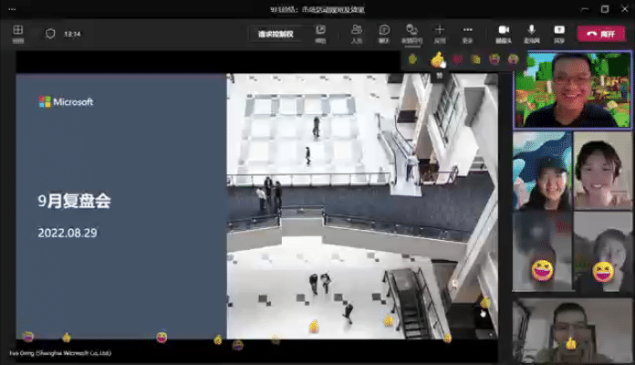Click the Share content icon
This screenshot has width=635, height=365.
pyautogui.click(x=558, y=33)
